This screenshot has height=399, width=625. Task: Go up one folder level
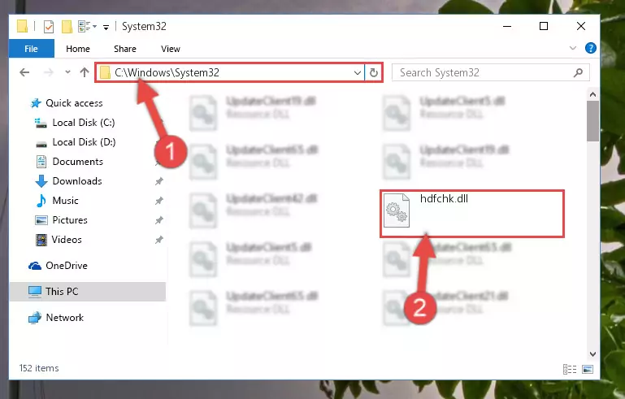[x=84, y=72]
